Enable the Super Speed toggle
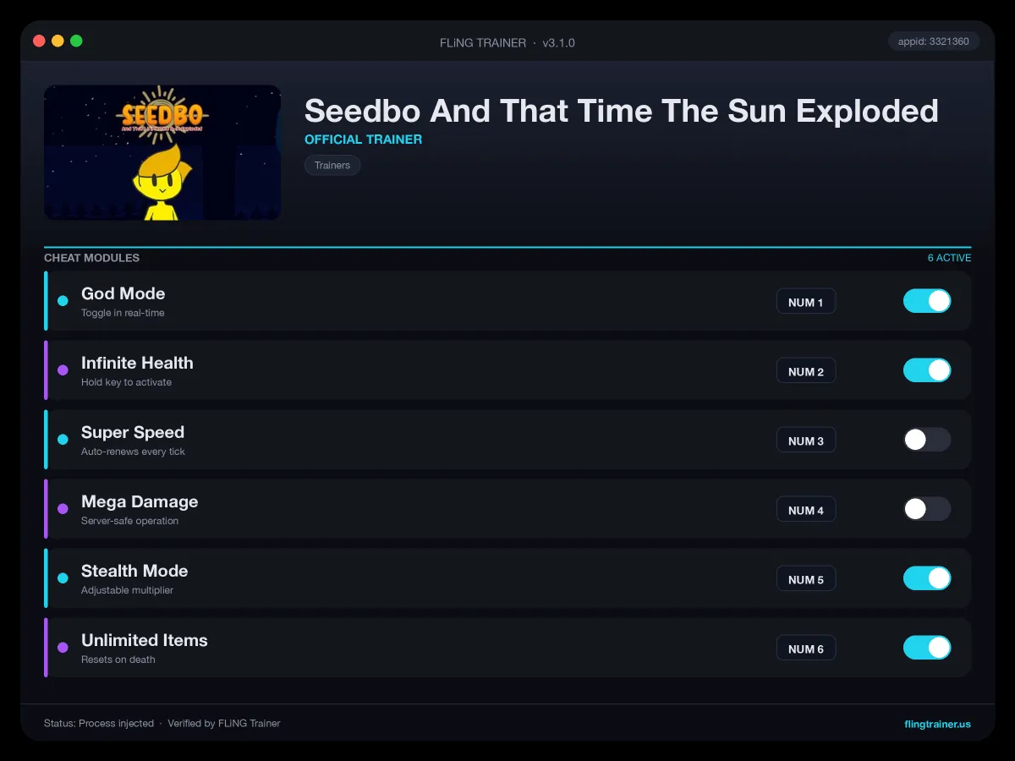This screenshot has width=1015, height=761. [927, 440]
